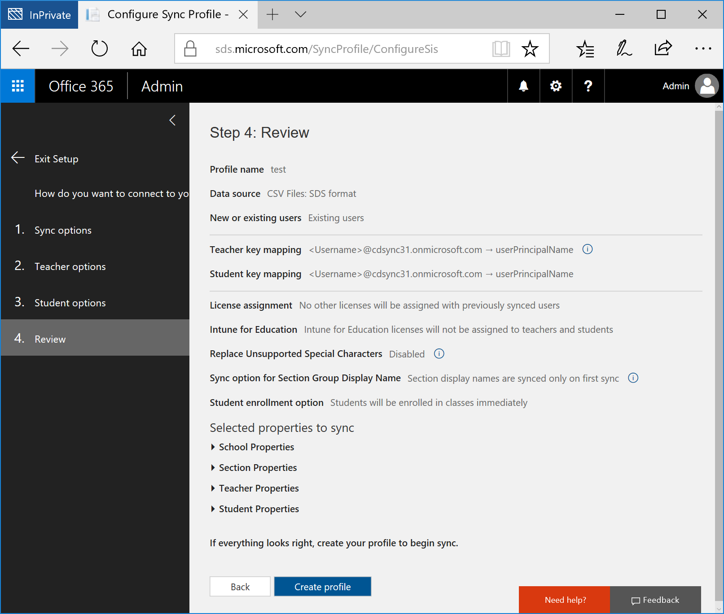Open the notifications bell

[x=523, y=86]
